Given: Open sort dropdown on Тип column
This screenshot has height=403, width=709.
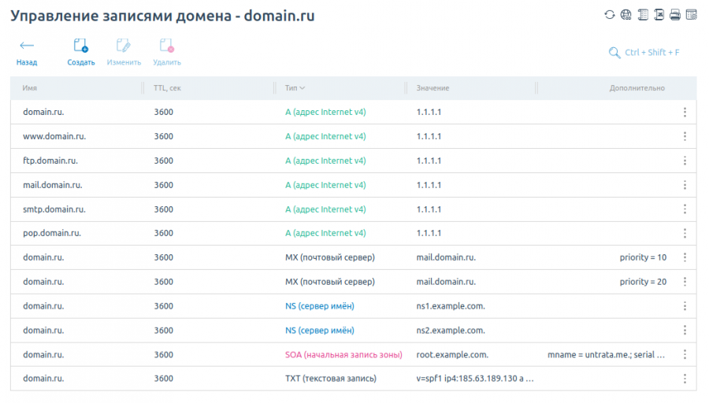Looking at the screenshot, I should (303, 88).
